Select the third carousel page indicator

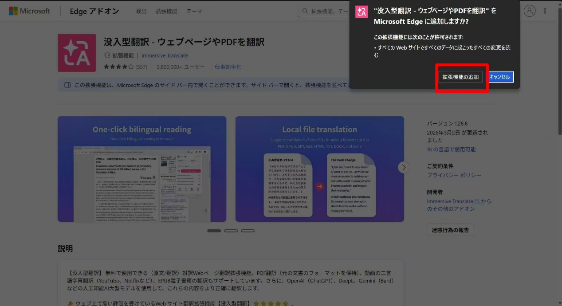248,231
